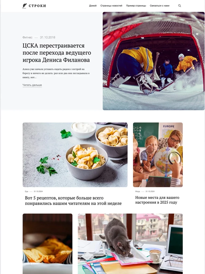Open Страницы новостей menu item
The height and width of the screenshot is (274, 205).
[x=111, y=6]
